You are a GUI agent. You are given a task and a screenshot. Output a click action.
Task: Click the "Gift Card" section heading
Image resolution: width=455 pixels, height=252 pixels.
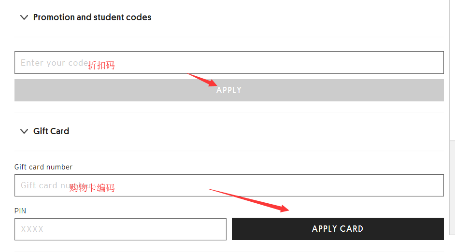[51, 131]
